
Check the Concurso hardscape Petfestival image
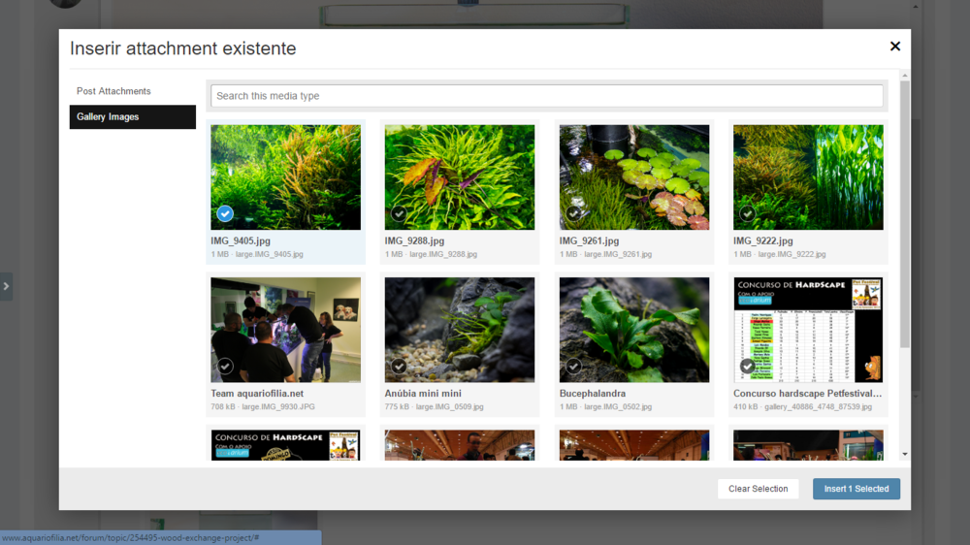[x=747, y=367]
